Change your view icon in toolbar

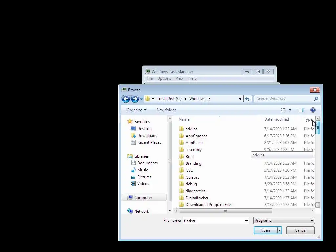coord(283,110)
